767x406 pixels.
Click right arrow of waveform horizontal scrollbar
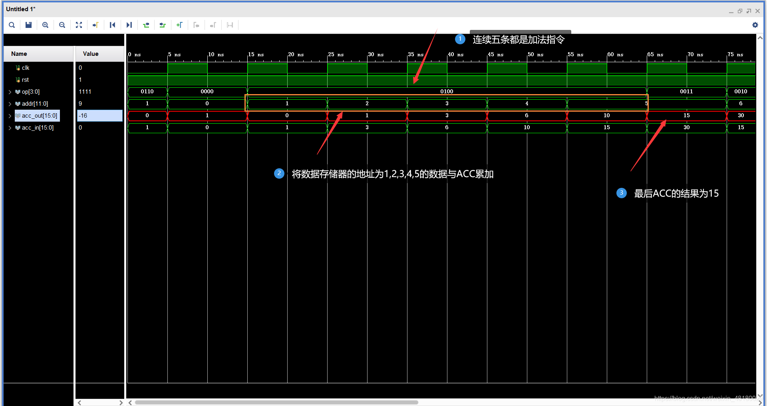760,402
